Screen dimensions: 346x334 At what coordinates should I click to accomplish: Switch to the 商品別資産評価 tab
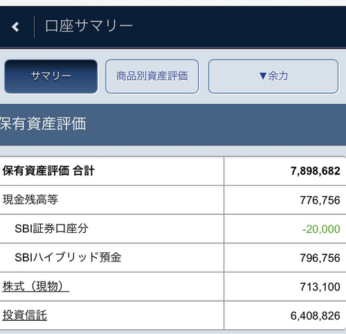[x=152, y=76]
